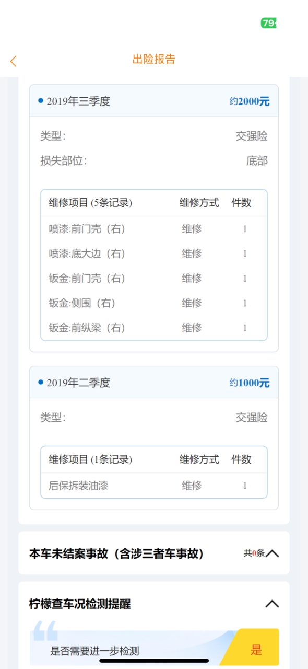
Task: Tap the 喷漆:底大边（右） repair row
Action: 154,253
